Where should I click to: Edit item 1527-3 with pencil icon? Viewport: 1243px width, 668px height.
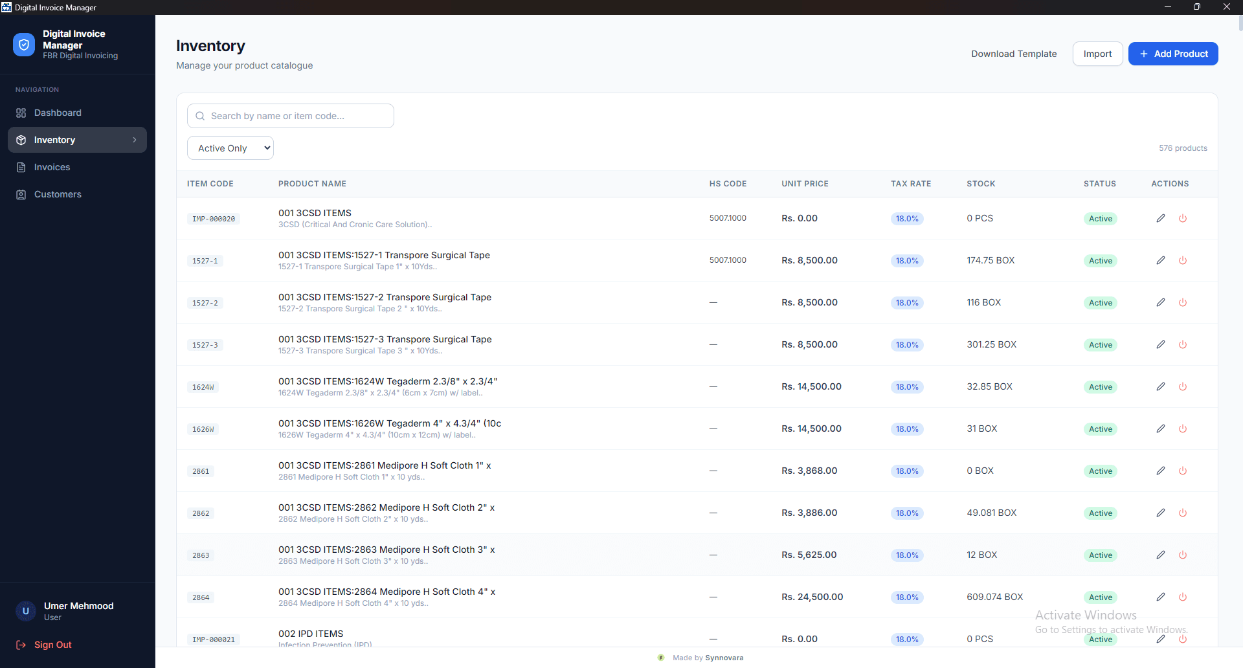1161,344
